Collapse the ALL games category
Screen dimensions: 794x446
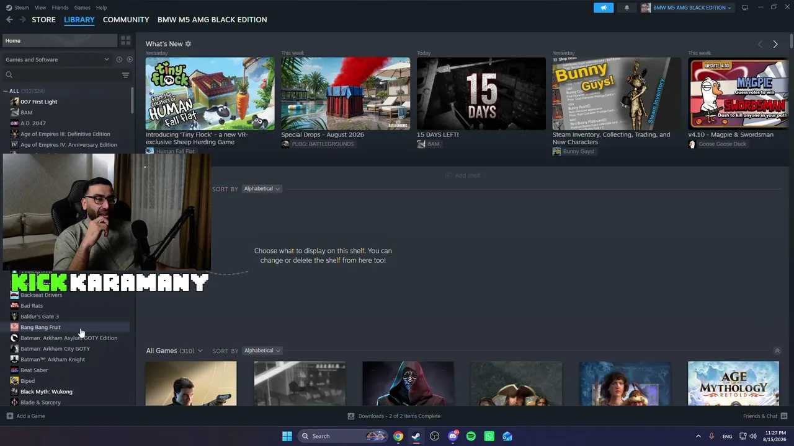pyautogui.click(x=6, y=91)
